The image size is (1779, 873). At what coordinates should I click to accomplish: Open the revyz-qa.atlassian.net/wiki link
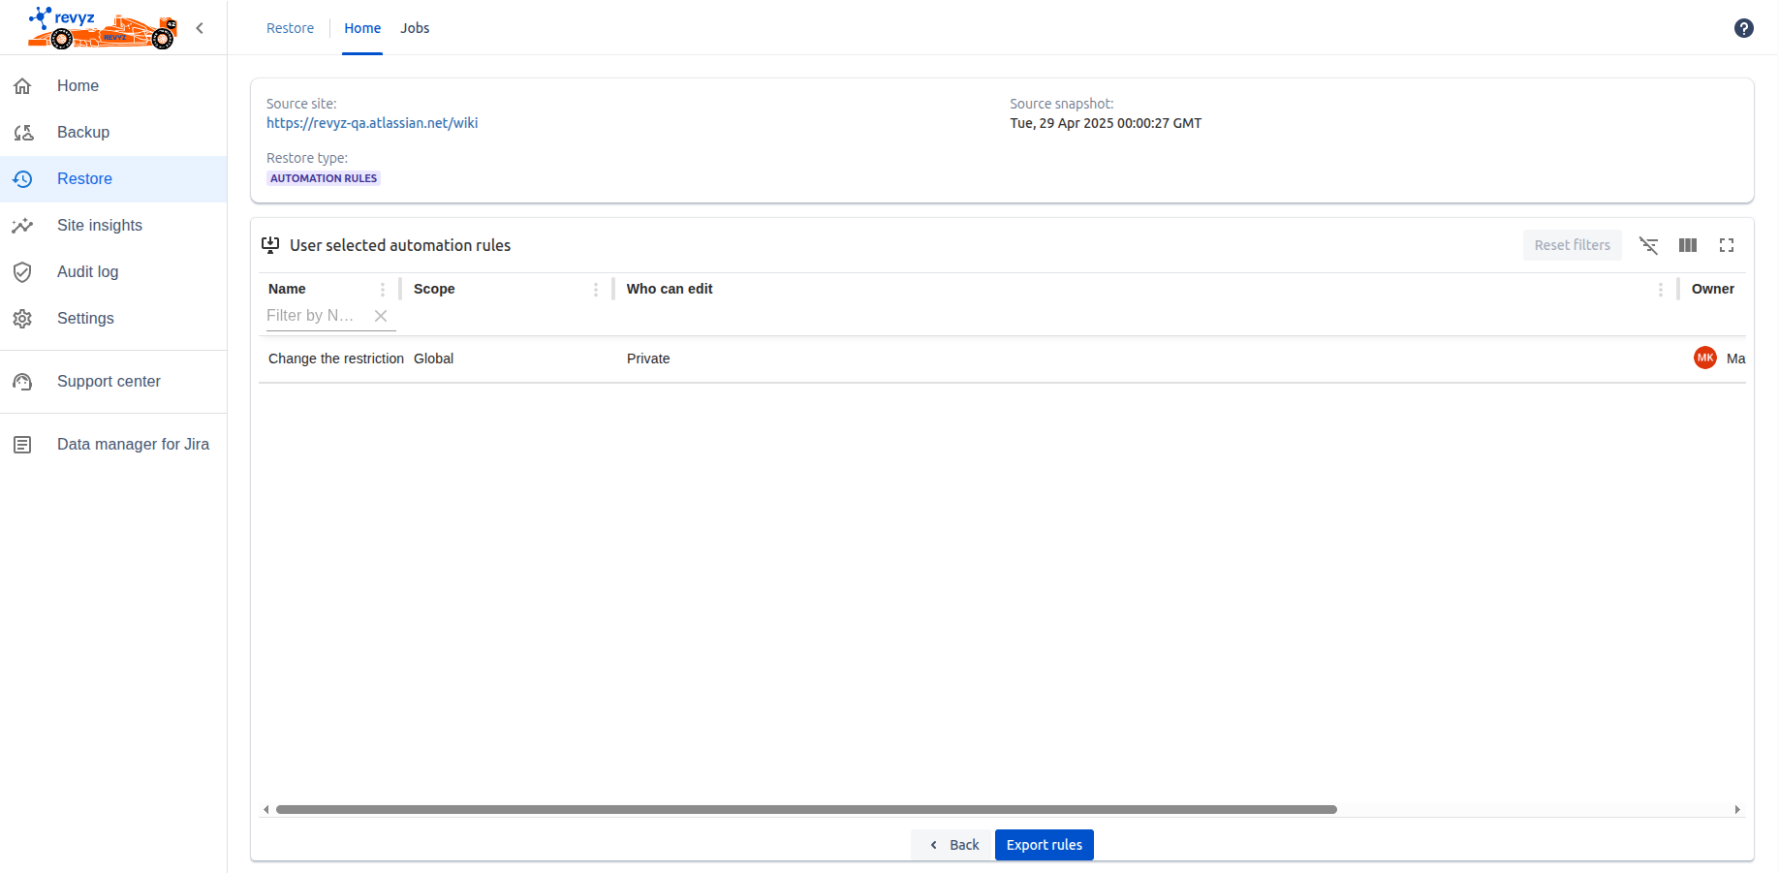pos(372,123)
